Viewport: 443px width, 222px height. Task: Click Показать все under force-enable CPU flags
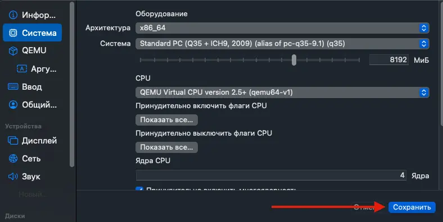[167, 120]
